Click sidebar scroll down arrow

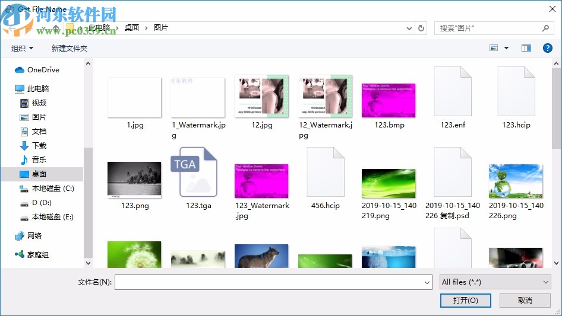click(x=88, y=263)
